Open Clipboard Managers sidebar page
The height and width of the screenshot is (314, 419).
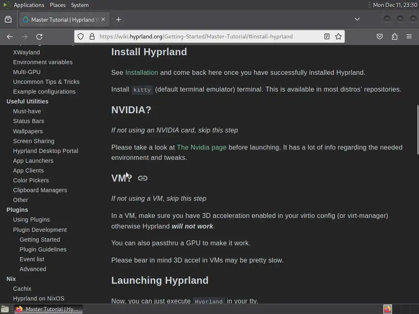coord(40,190)
